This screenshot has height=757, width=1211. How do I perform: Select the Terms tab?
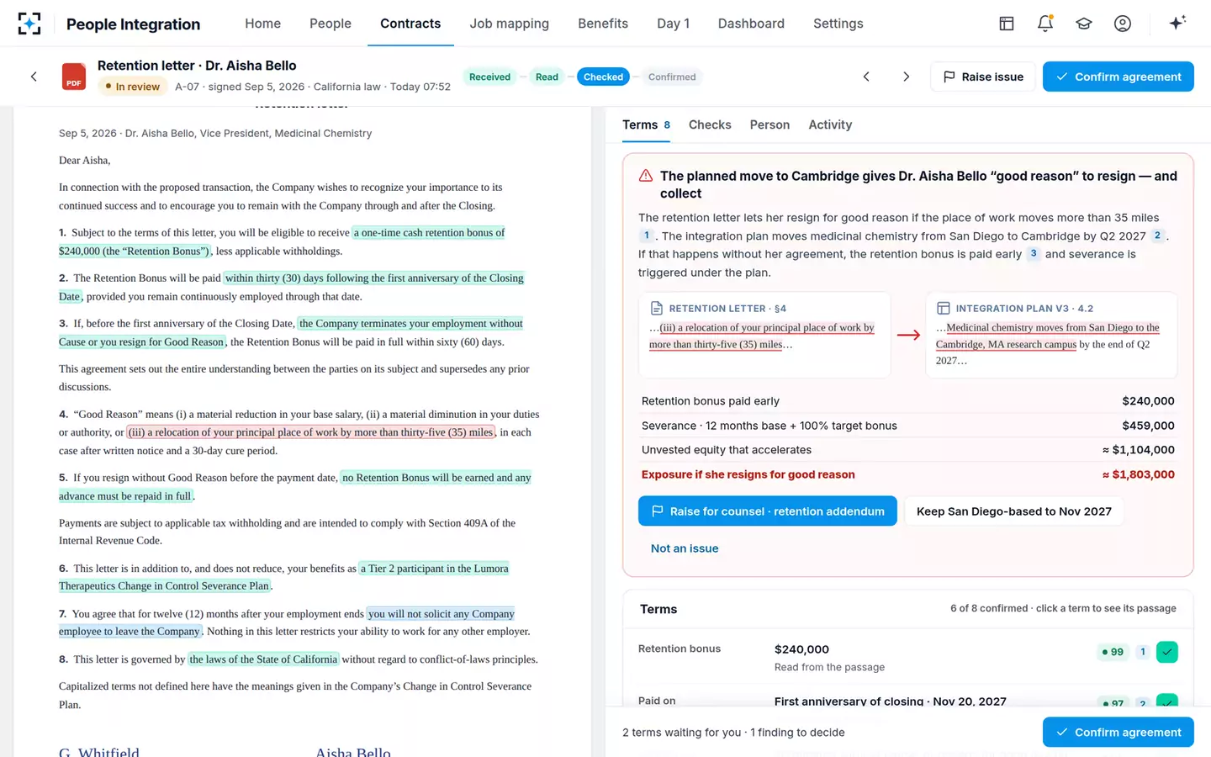(x=646, y=124)
